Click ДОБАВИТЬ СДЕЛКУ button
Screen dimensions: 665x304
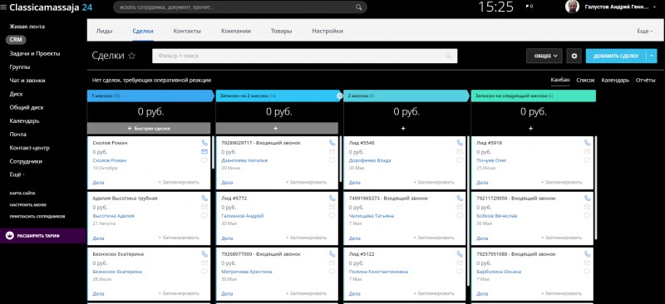pyautogui.click(x=616, y=56)
